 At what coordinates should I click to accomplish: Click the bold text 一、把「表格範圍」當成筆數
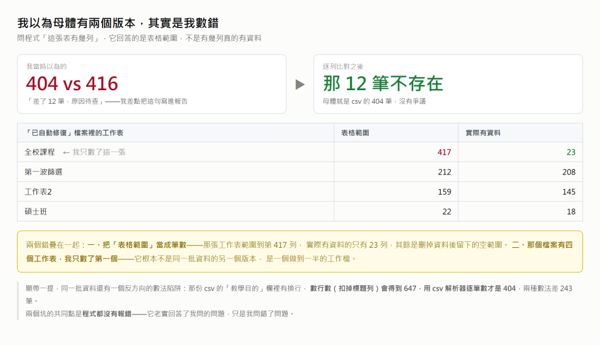click(137, 245)
